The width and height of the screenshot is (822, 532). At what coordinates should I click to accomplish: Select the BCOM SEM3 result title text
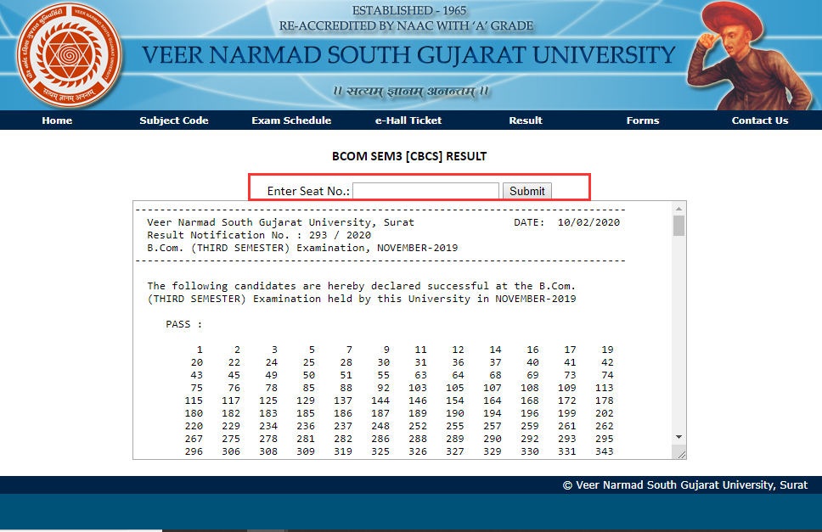coord(410,156)
